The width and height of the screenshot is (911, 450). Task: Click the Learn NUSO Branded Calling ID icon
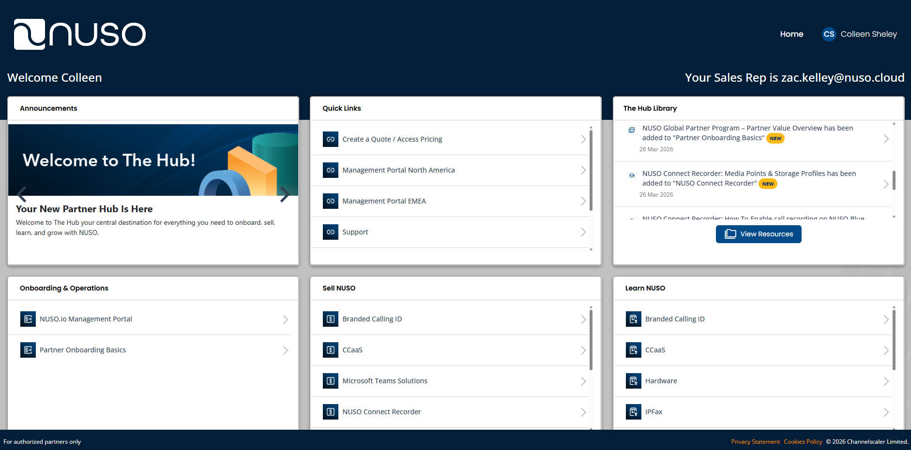tap(634, 319)
